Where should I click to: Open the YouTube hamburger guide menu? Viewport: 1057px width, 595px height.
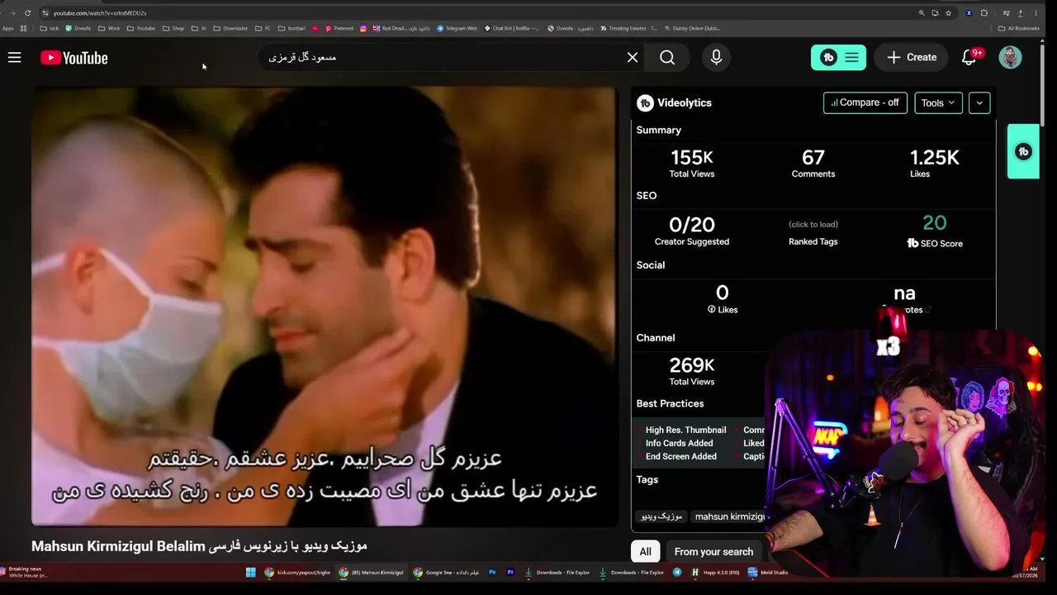pyautogui.click(x=14, y=58)
